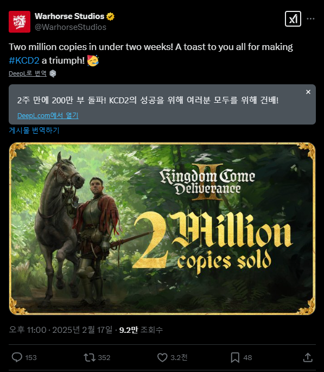This screenshot has height=372, width=324.
Task: Click the gold verified badge
Action: (x=110, y=16)
